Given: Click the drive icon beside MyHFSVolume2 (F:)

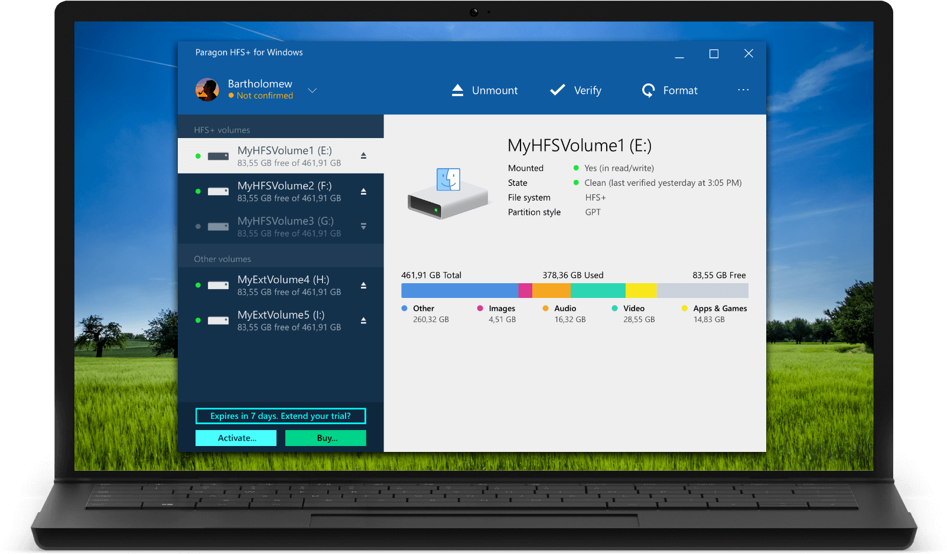Looking at the screenshot, I should 218,191.
